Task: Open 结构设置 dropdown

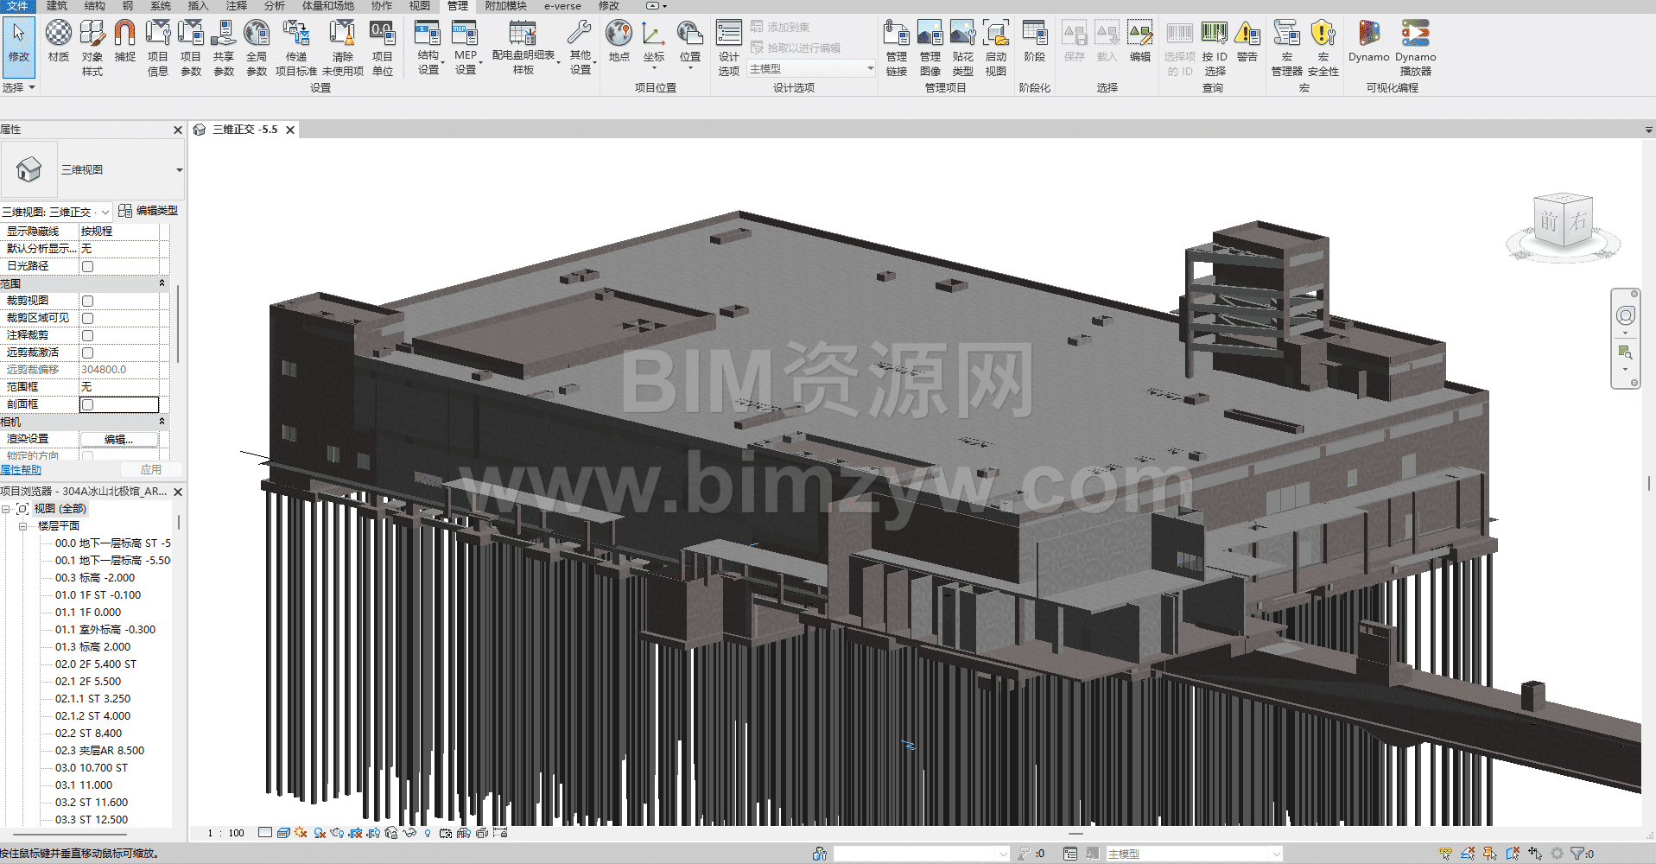Action: 428,48
